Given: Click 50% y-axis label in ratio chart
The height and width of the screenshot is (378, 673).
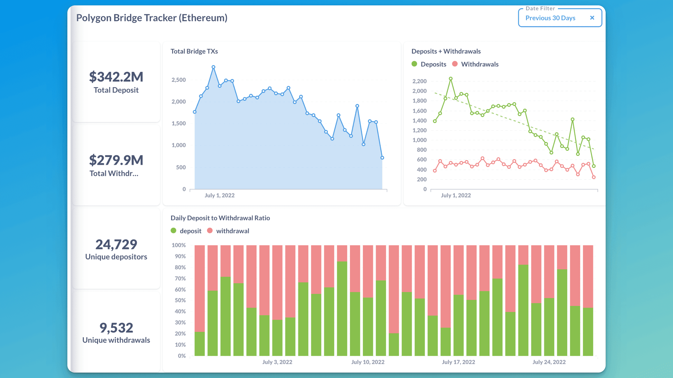Looking at the screenshot, I should coord(180,300).
